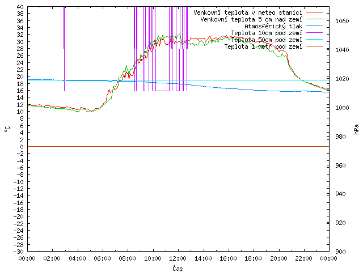Click legend text 'Venkovní teplota v meteo stanici'
The width and height of the screenshot is (363, 272).
click(248, 12)
